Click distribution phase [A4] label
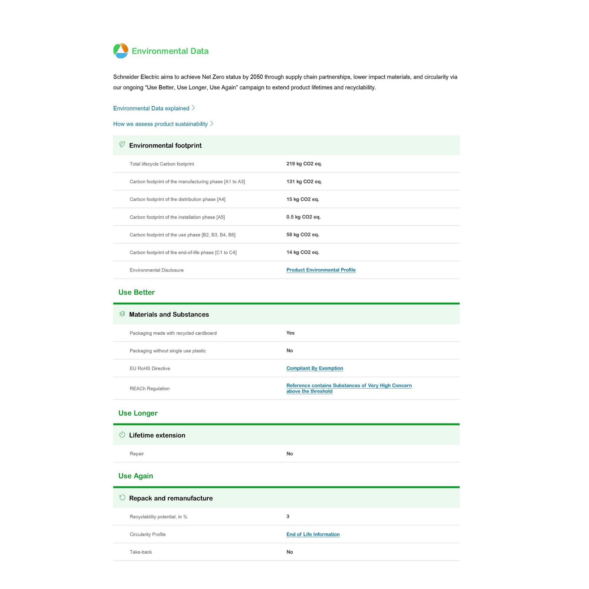 (x=177, y=199)
